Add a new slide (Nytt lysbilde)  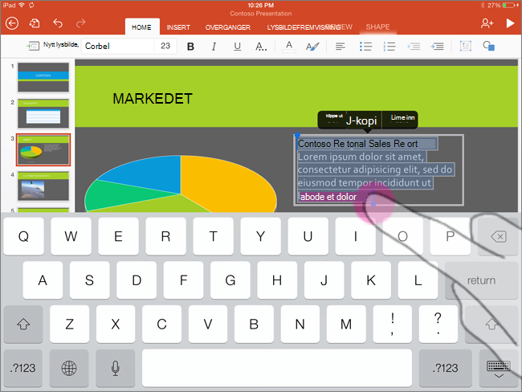(x=52, y=45)
